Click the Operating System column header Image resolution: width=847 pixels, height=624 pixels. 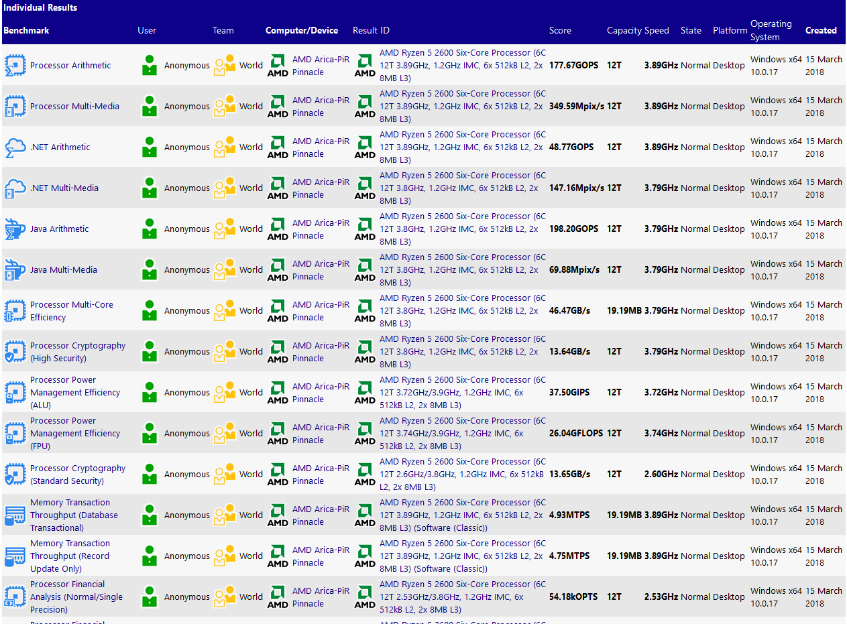tap(771, 30)
